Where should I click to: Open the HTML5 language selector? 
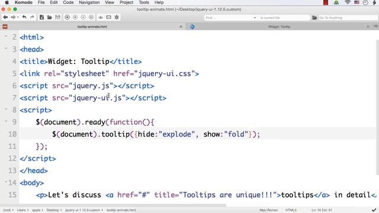(x=291, y=210)
